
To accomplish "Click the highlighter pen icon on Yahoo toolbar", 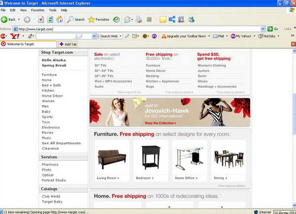I will pyautogui.click(x=127, y=36).
